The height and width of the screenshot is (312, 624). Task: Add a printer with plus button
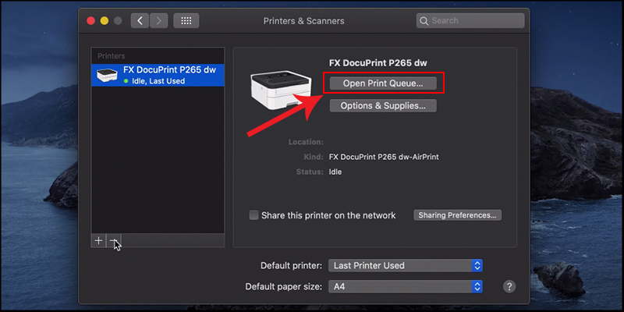[x=99, y=241]
